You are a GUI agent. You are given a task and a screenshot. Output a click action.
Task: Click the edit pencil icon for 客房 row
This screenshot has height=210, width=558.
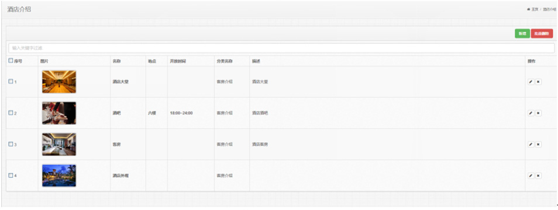[x=531, y=144]
